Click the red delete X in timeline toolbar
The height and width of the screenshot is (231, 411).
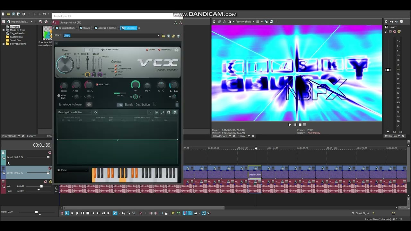pyautogui.click(x=141, y=213)
